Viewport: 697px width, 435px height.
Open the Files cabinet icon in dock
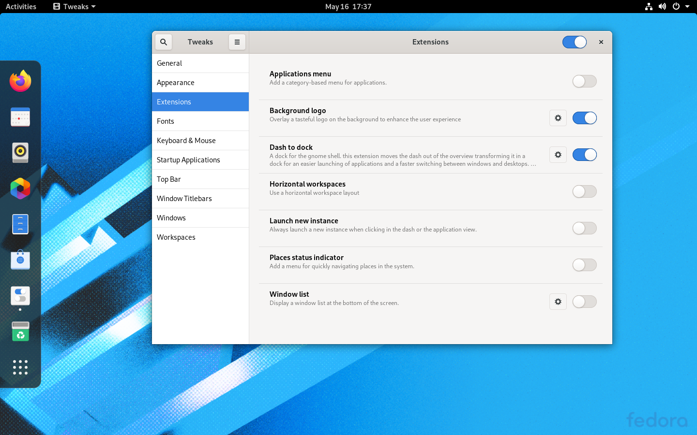pos(20,224)
